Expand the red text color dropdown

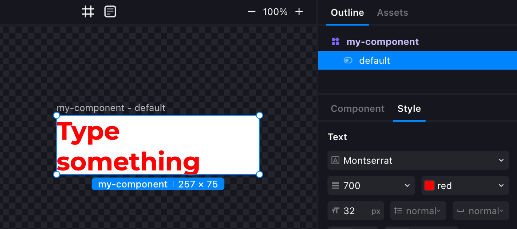click(501, 186)
